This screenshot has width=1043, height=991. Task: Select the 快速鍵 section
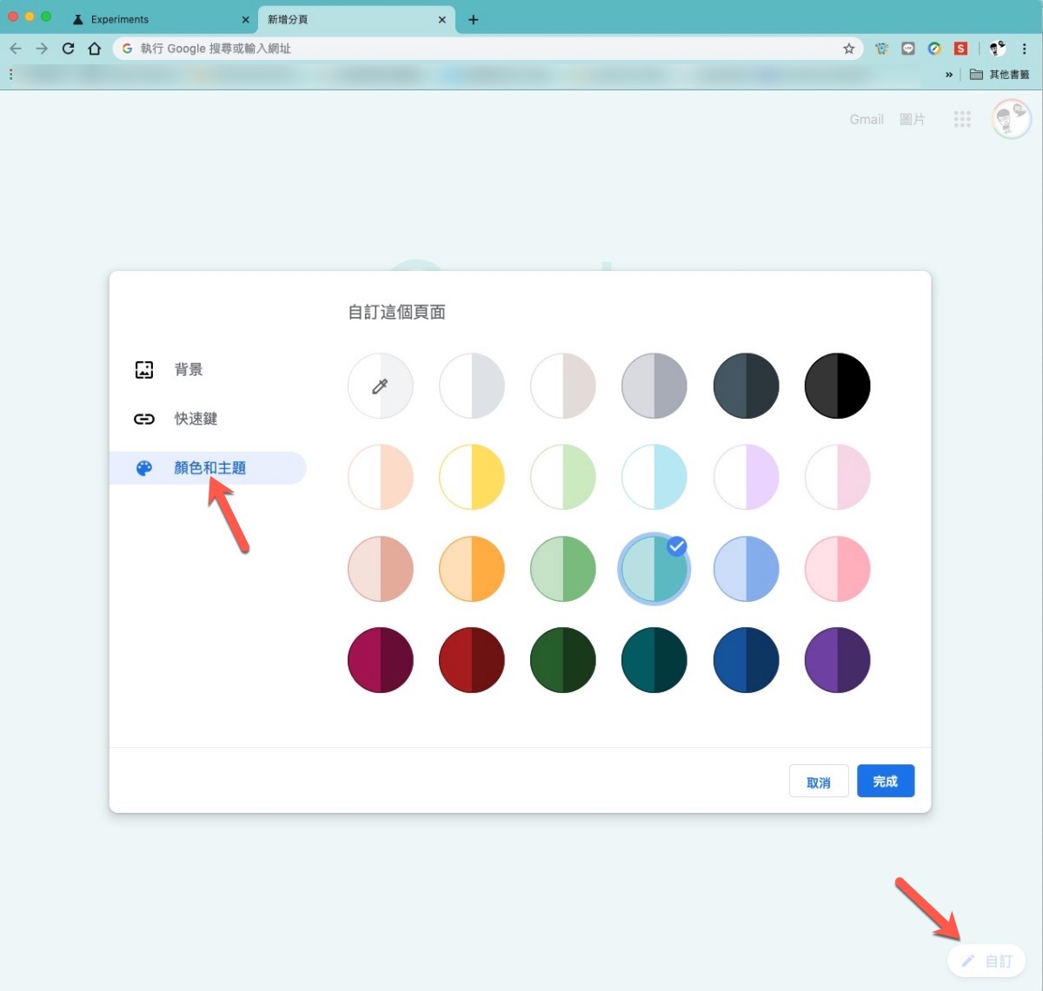click(x=208, y=419)
